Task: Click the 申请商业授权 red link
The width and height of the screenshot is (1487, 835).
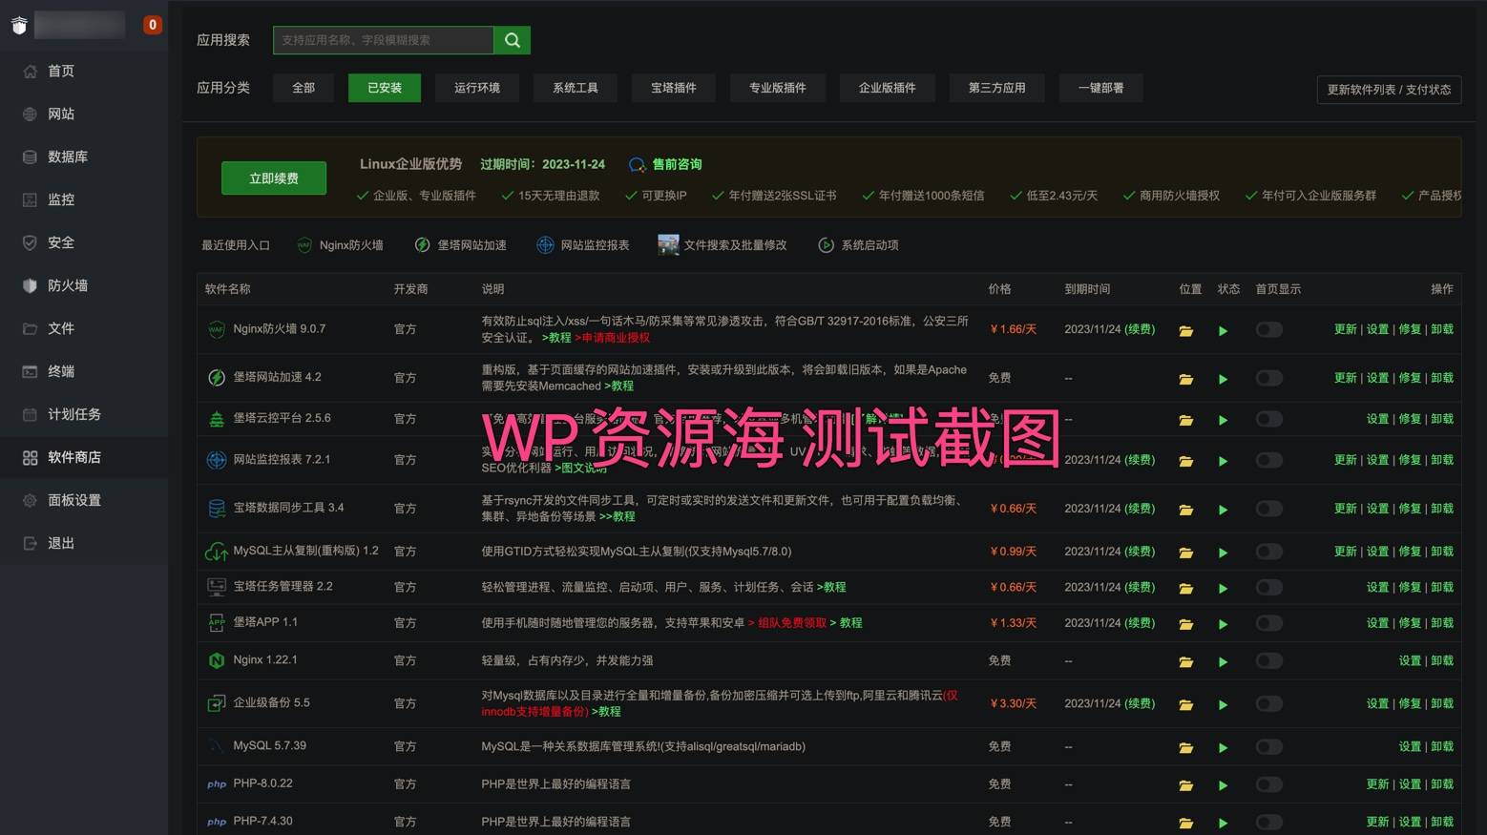Action: tap(612, 338)
